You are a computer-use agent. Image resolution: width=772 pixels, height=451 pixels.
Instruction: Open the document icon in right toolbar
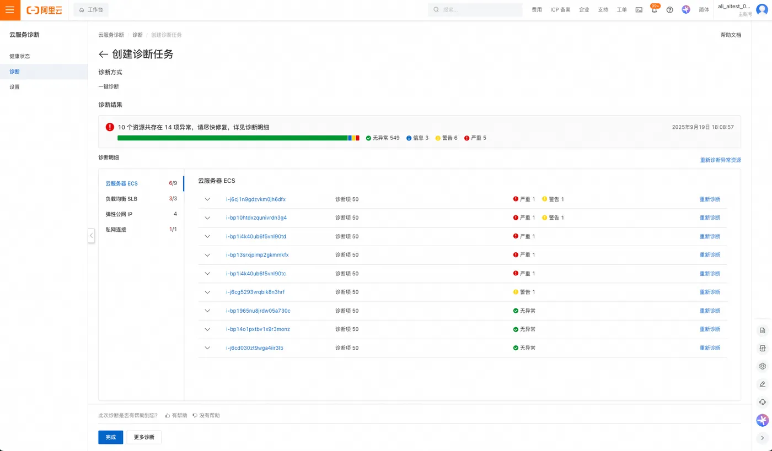pos(763,330)
